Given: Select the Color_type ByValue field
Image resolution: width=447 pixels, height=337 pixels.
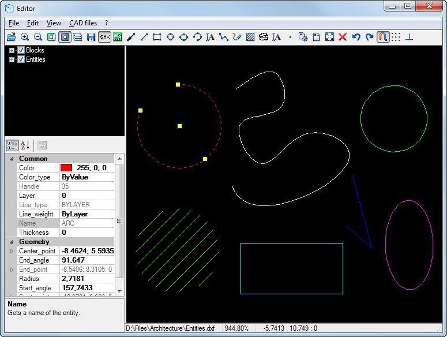Looking at the screenshot, I should click(87, 177).
